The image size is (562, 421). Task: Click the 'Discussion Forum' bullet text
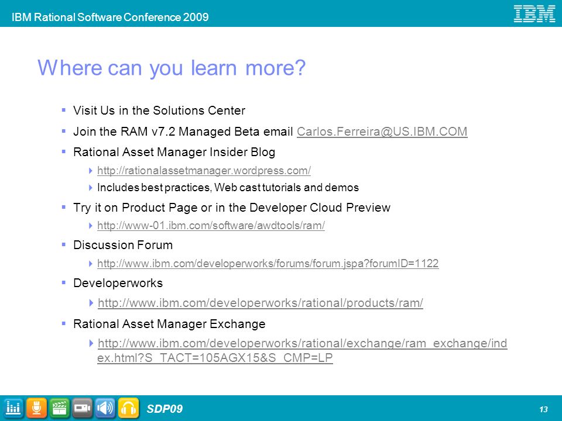pos(123,245)
